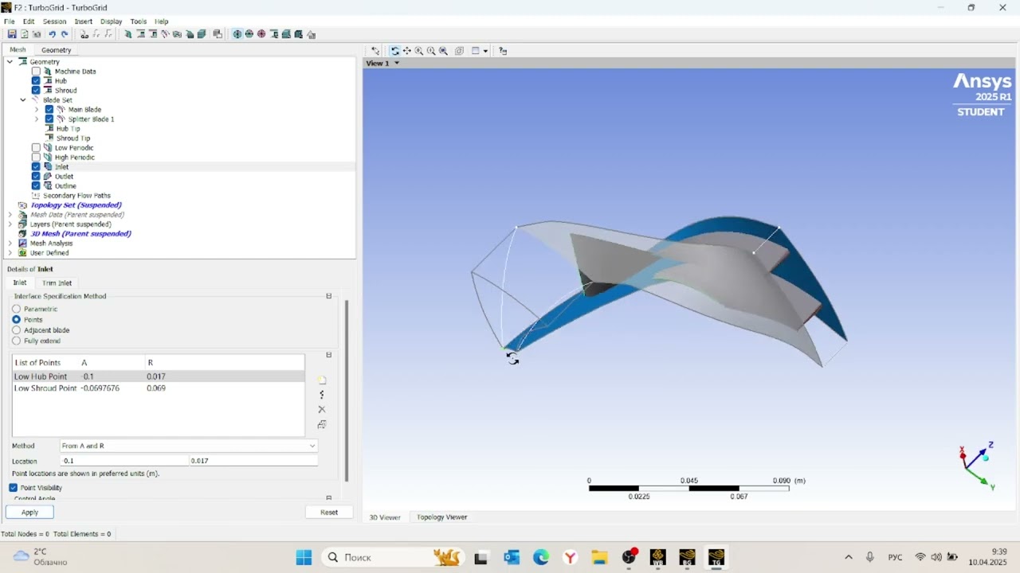Click the red round geometry visibility icon in toolbar
Screen dimensions: 1020x573
click(261, 34)
